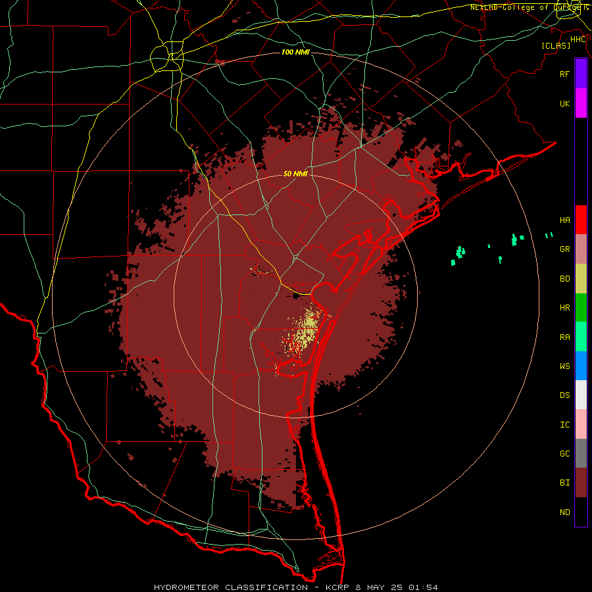Click the ND black legend swatch
Screen dimensions: 592x592
tap(581, 512)
